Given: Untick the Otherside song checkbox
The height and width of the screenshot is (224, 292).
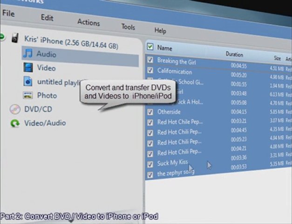Looking at the screenshot, I should (x=150, y=112).
